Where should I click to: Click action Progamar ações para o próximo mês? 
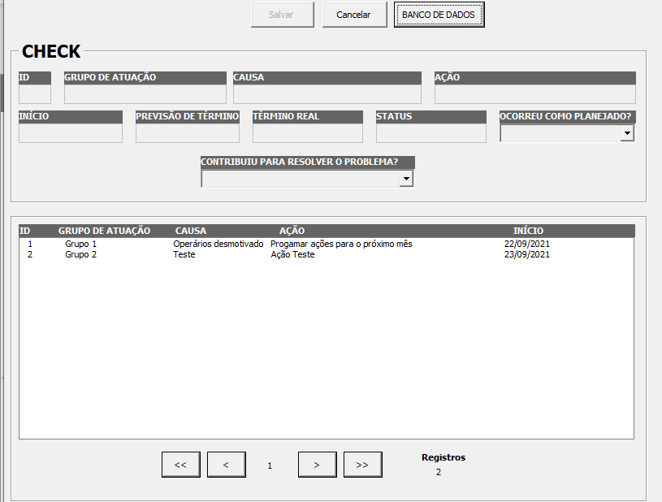tap(341, 244)
